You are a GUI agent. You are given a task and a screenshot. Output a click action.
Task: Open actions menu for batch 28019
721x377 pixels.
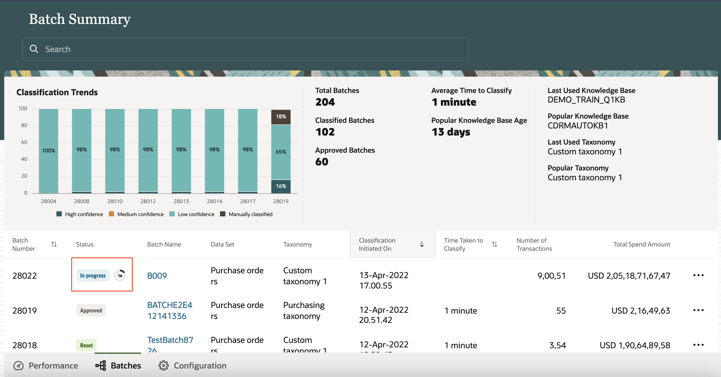pos(698,310)
